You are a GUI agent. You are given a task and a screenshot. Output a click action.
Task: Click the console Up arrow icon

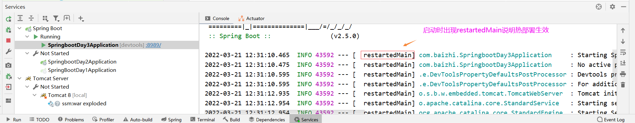[623, 30]
